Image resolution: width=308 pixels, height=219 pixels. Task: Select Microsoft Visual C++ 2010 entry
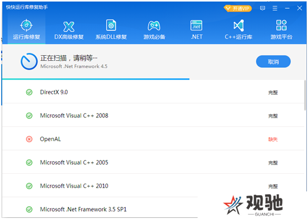[x=153, y=186]
